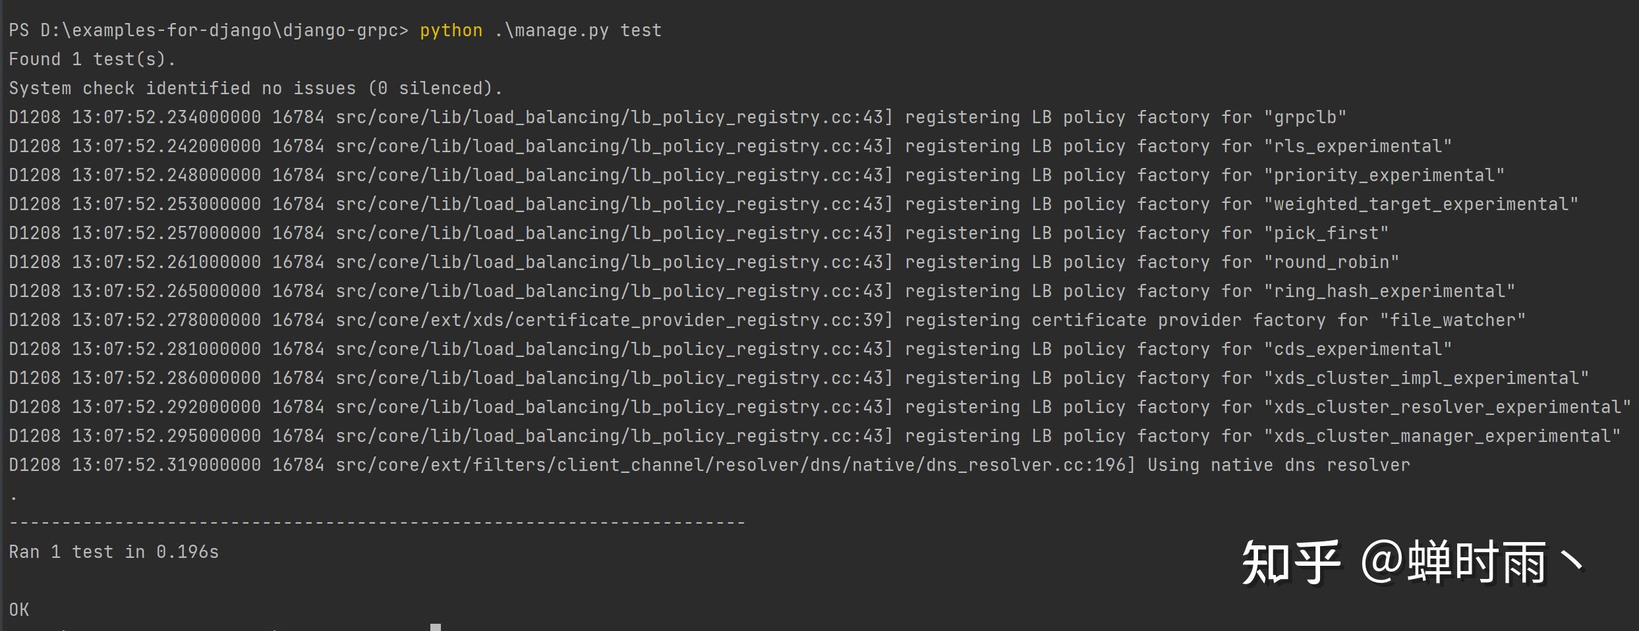
Task: Click the "pick_first" policy name
Action: click(1326, 233)
